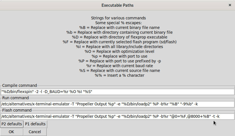235x136 pixels.
Task: Focus the Run command text field
Action: 117,104
